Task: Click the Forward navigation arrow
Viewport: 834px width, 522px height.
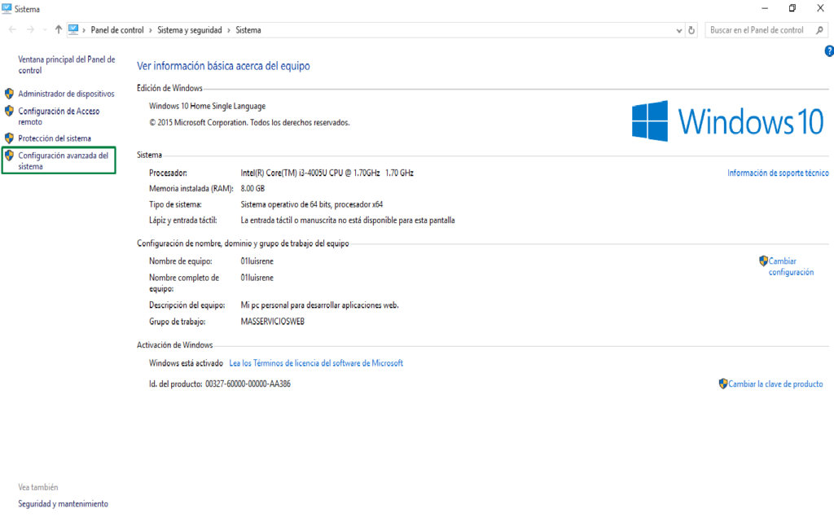Action: 30,30
